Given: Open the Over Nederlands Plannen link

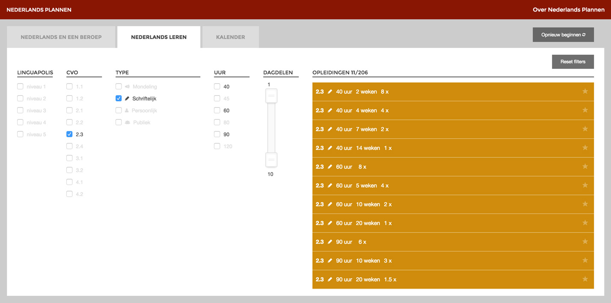Looking at the screenshot, I should pyautogui.click(x=569, y=9).
